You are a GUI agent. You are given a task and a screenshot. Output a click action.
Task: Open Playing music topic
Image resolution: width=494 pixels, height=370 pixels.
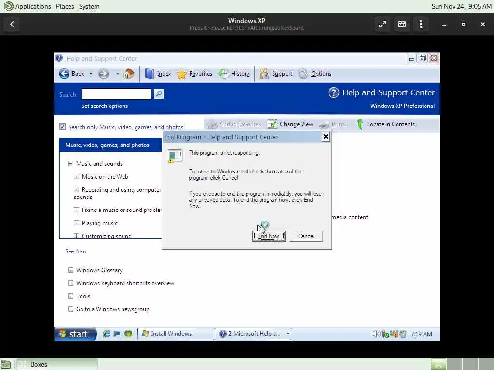click(x=99, y=223)
